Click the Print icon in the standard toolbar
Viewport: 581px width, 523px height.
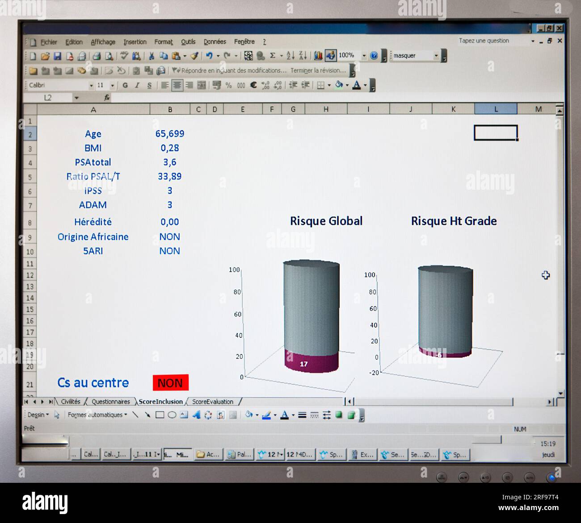(97, 56)
